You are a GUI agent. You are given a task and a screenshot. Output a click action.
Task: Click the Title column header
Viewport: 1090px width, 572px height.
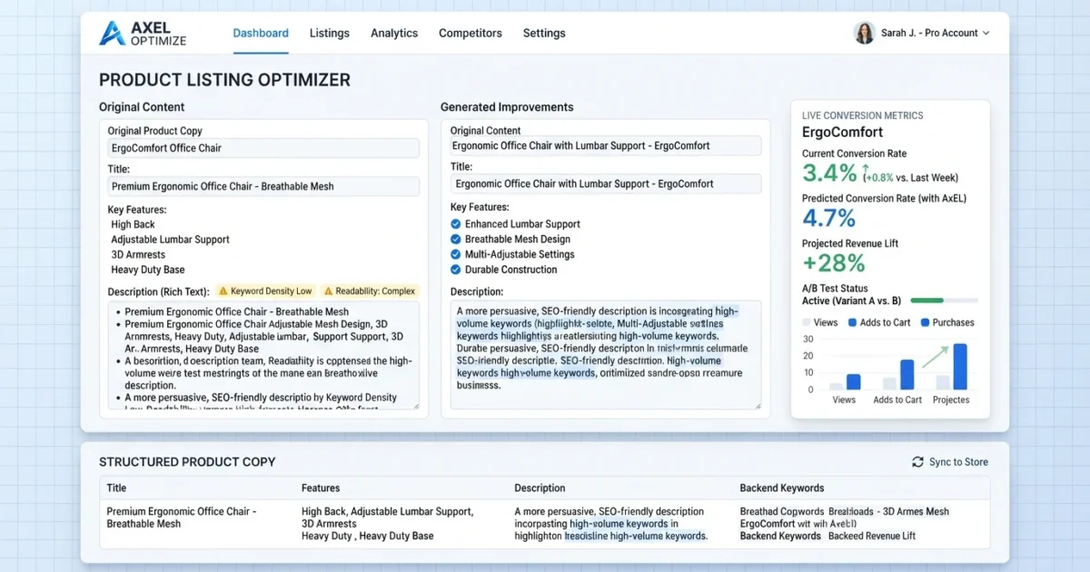pos(116,488)
